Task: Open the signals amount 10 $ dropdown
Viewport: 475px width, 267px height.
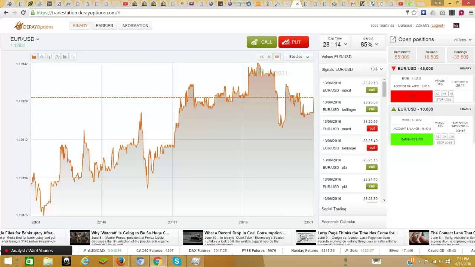Action: tap(377, 69)
